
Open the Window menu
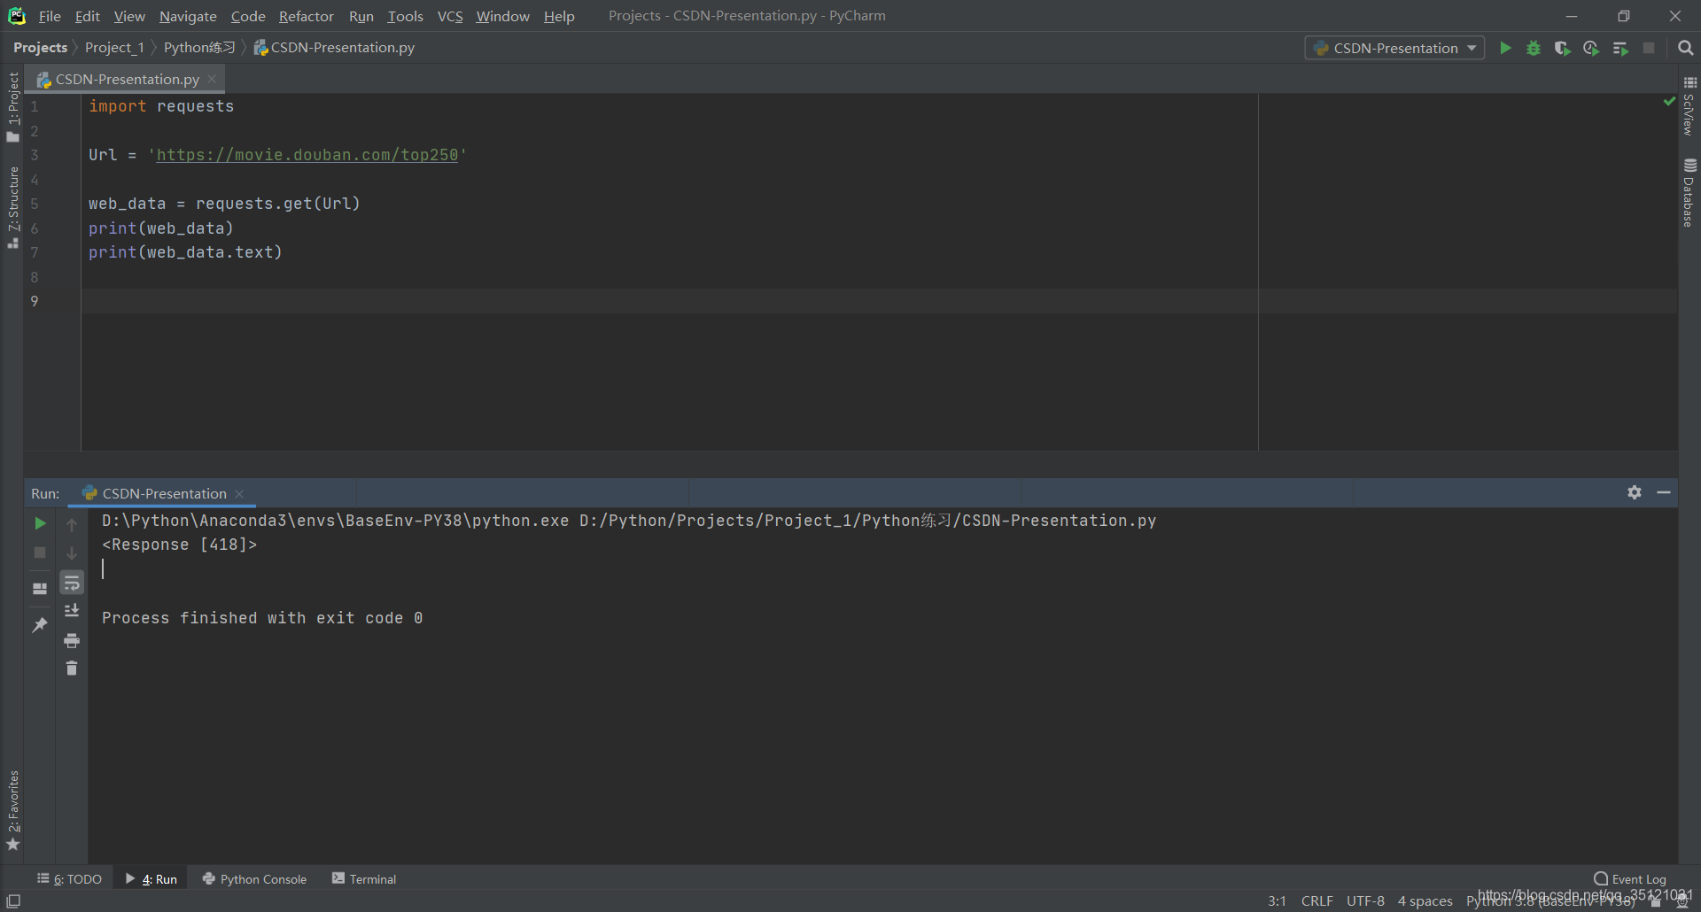[502, 16]
